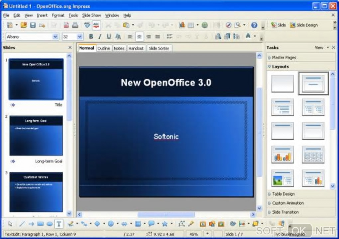Image resolution: width=339 pixels, height=239 pixels.
Task: Open the Format menu
Action: pyautogui.click(x=58, y=15)
